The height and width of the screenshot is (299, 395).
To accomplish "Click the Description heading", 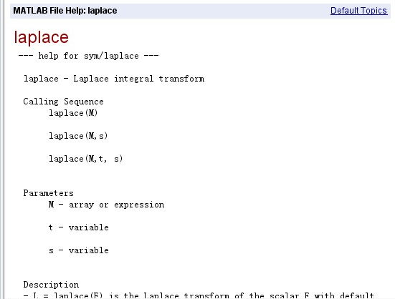I will tap(51, 285).
